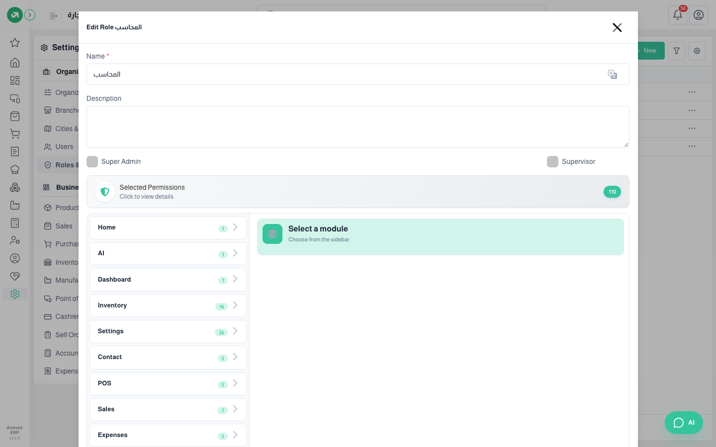
Task: Expand the Contact module chevron
Action: point(235,357)
